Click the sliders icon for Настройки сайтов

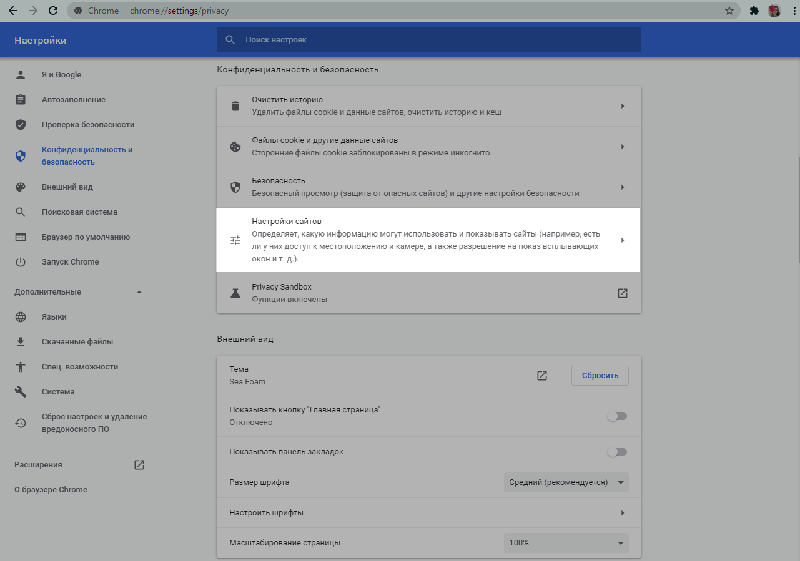pyautogui.click(x=235, y=240)
